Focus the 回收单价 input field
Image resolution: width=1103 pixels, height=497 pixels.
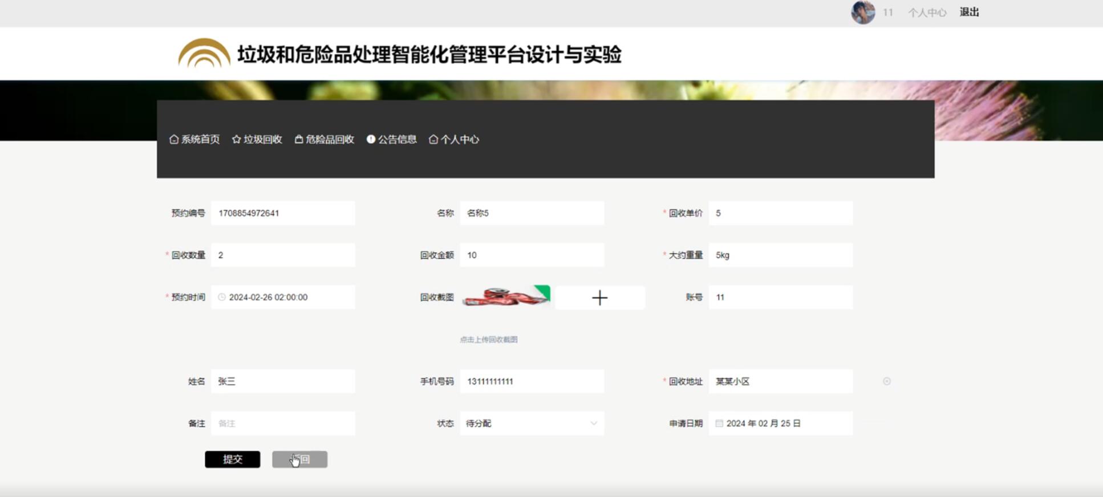pyautogui.click(x=781, y=213)
